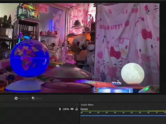The width and height of the screenshot is (166, 124).
Task: Open source Properties via the gear icon
Action: coord(16,98)
